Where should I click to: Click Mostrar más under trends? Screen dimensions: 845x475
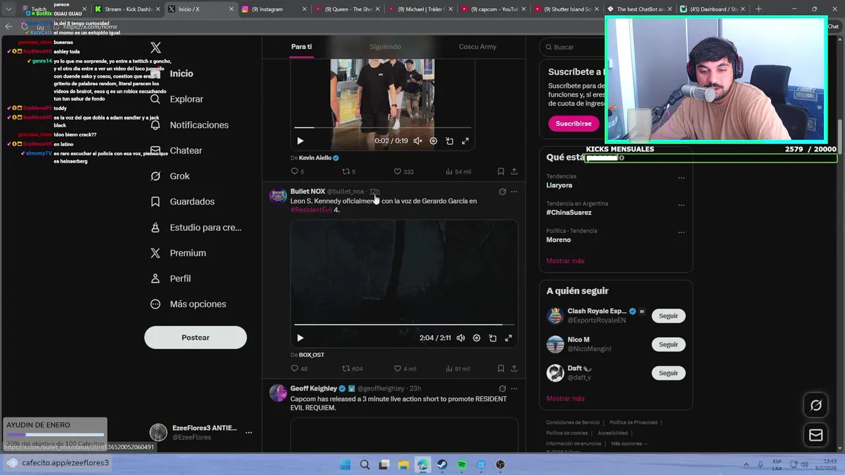pos(565,261)
